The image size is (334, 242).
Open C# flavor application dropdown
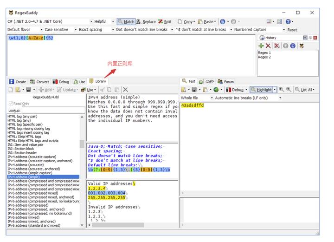pos(91,21)
